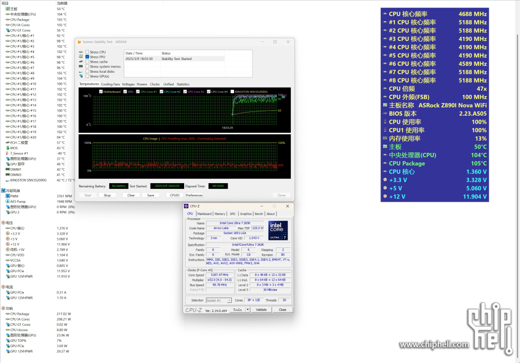Click the KINGSTON SNV3S2000G drive icon in list
This screenshot has height=363, width=520.
coord(7,180)
